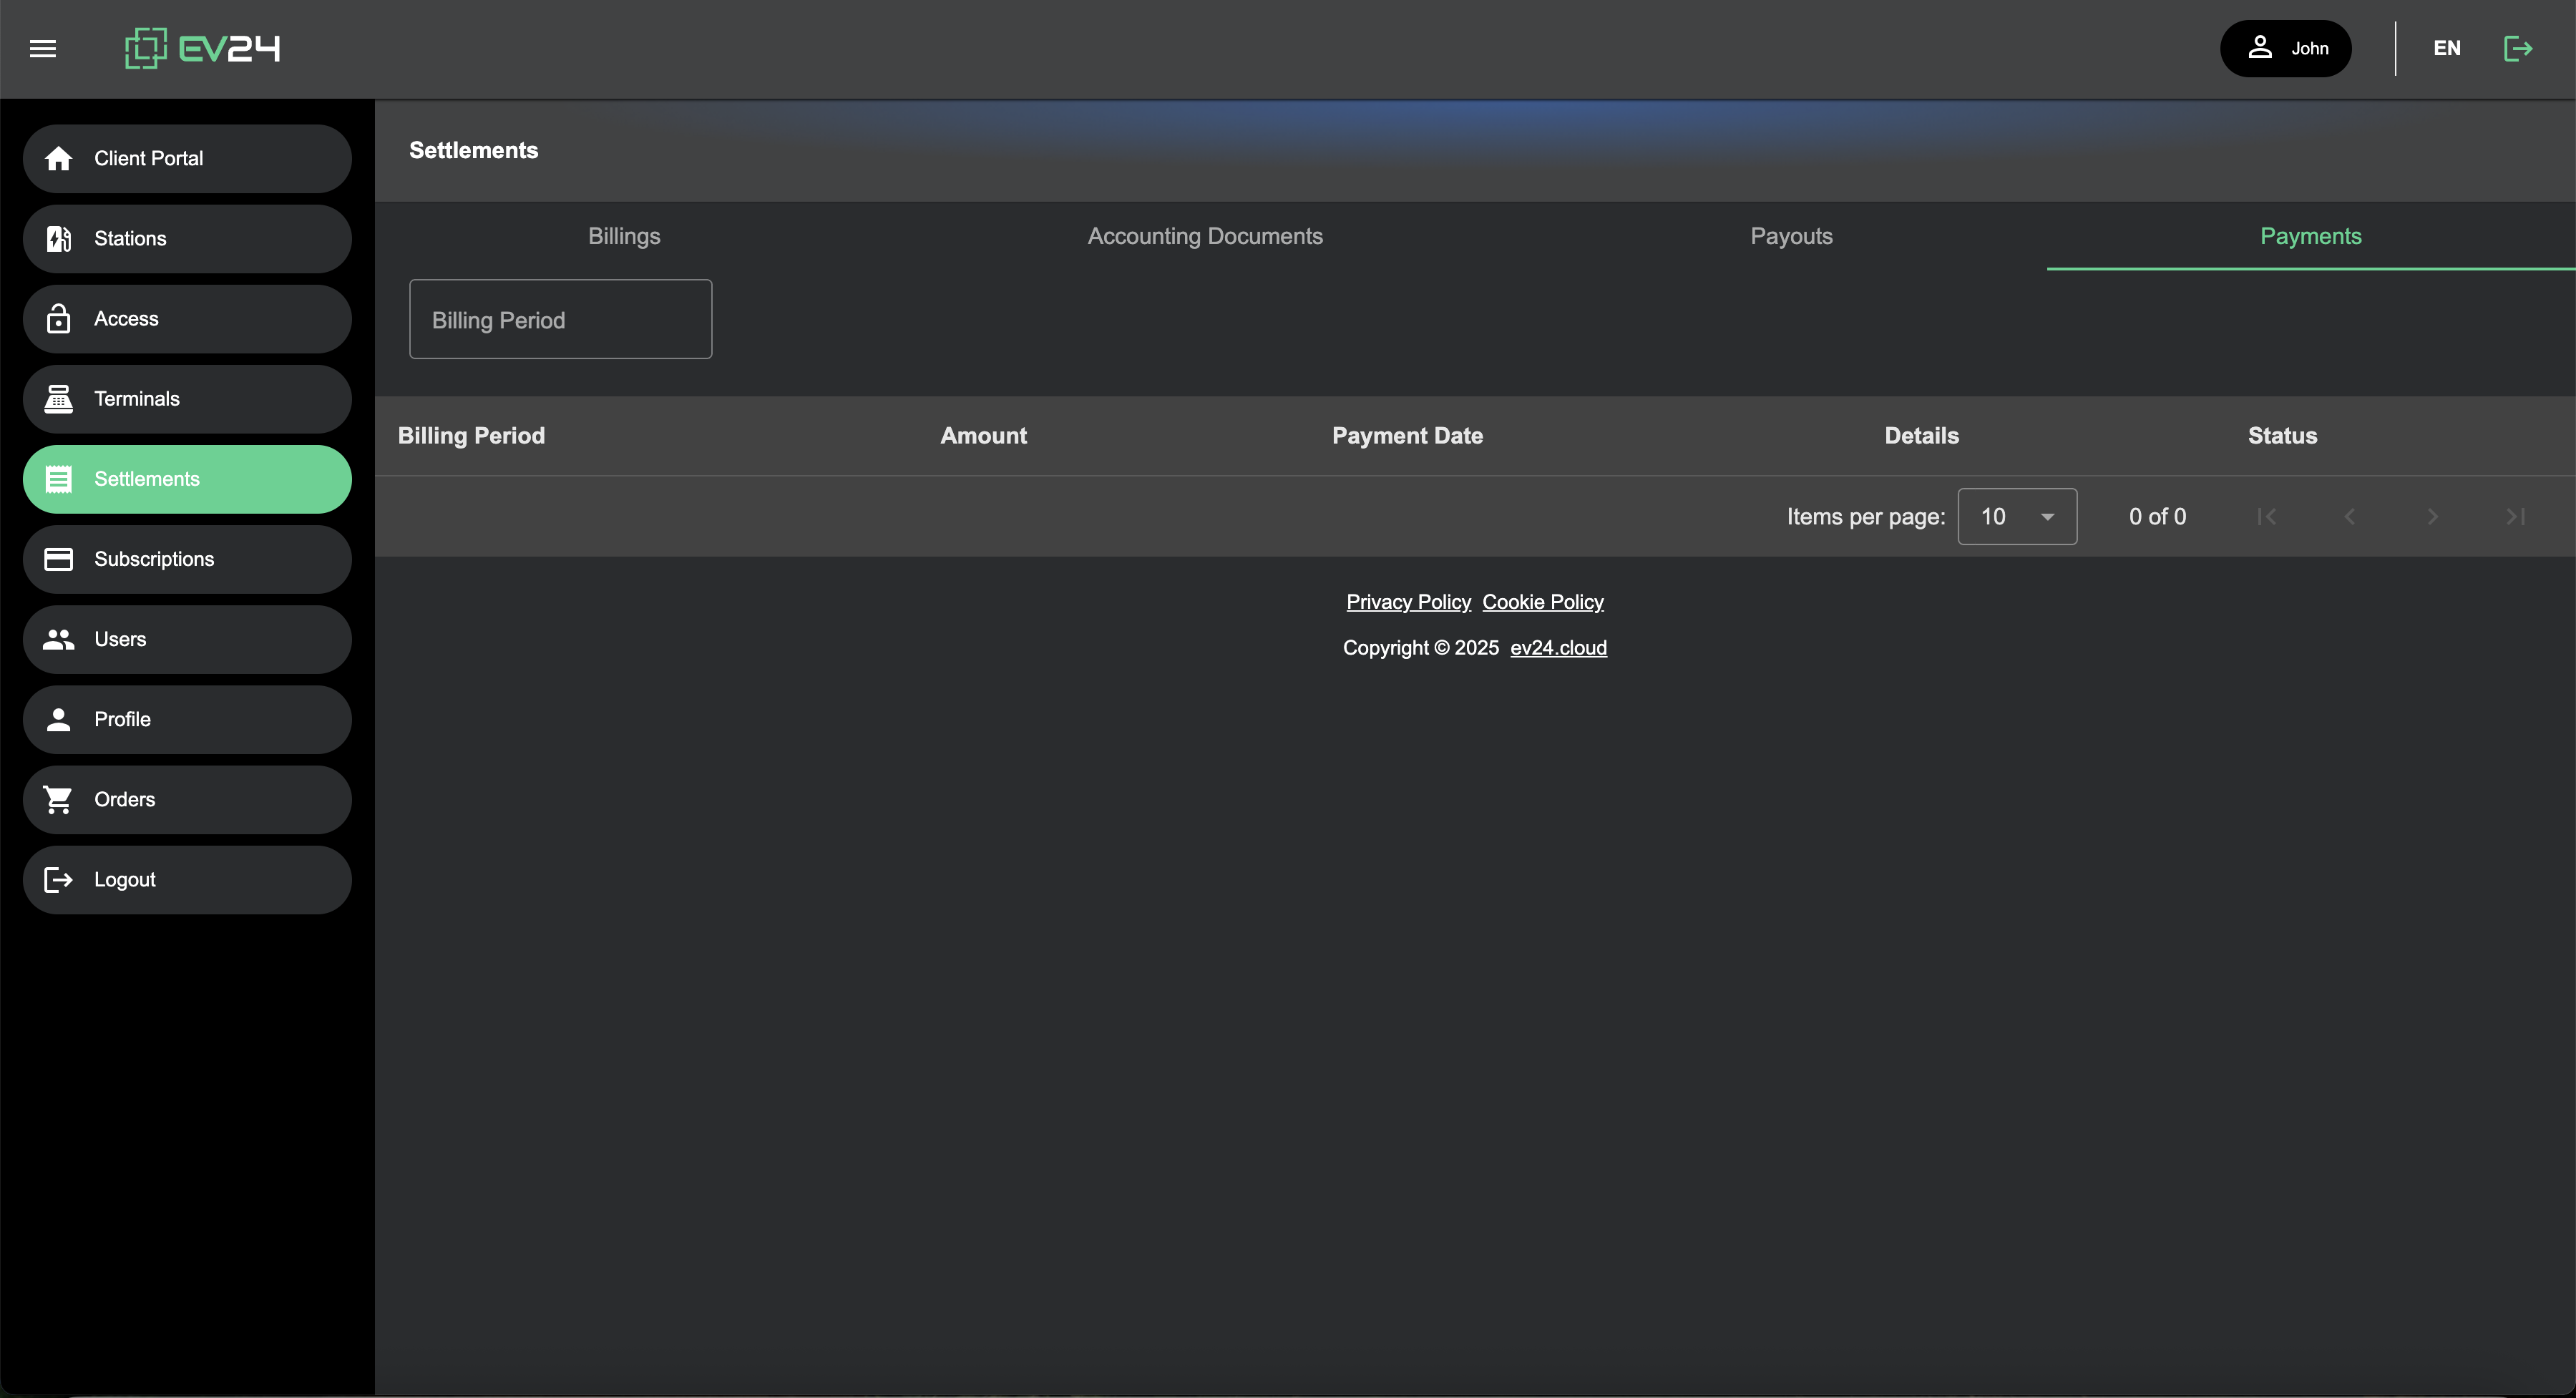Screen dimensions: 2576x1398
Task: Click the hamburger menu icon
Action: (43, 48)
